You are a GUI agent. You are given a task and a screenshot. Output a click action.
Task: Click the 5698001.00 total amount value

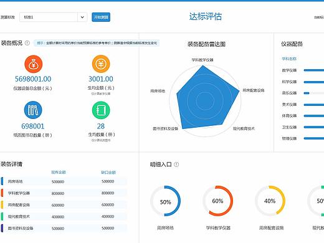pos(33,79)
